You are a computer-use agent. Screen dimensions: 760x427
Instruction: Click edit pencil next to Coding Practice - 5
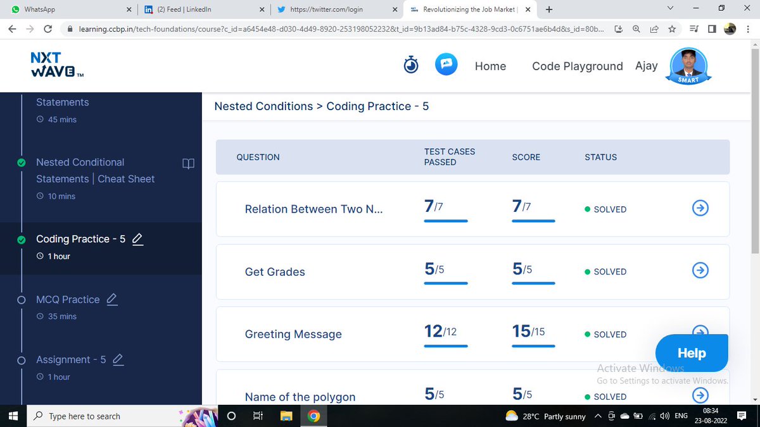137,238
